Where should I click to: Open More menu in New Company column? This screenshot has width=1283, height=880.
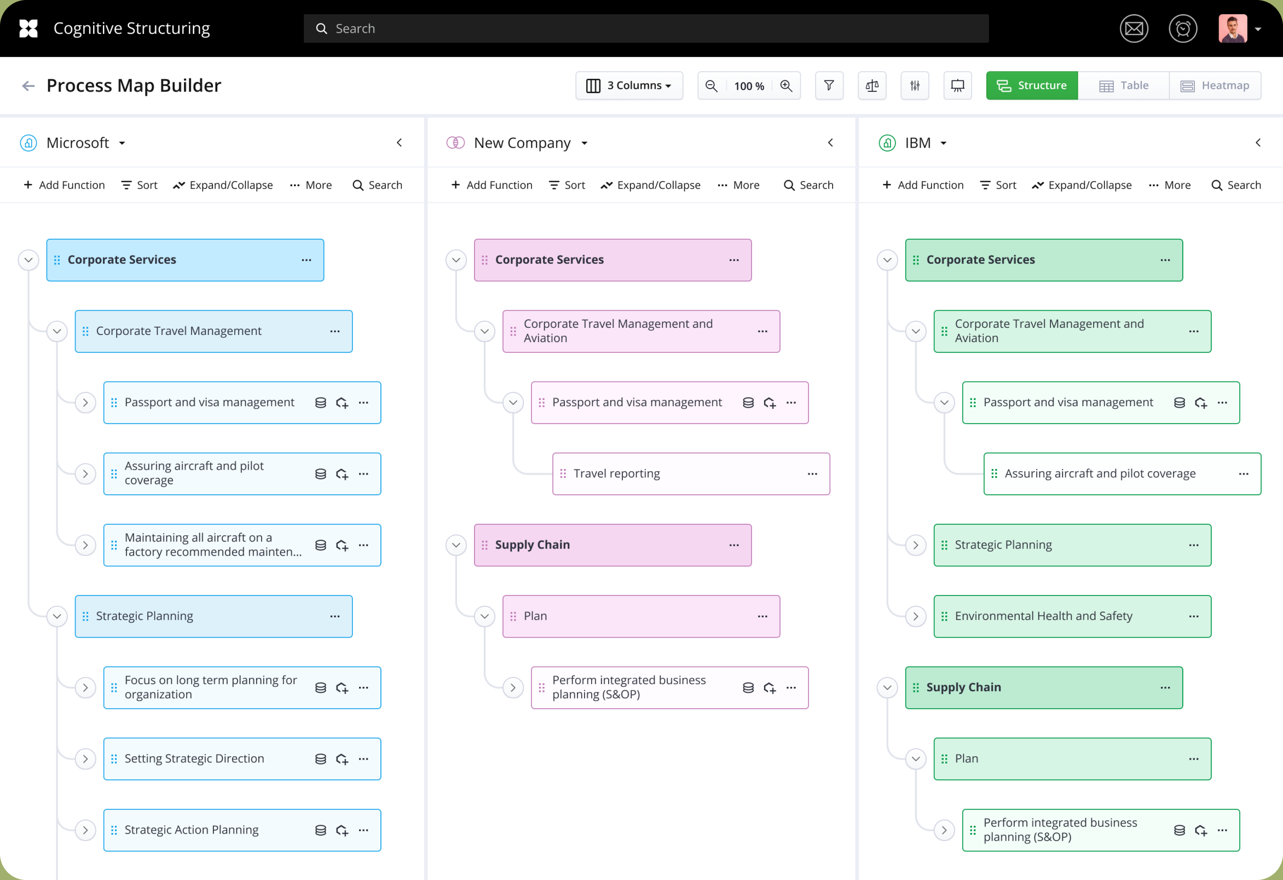point(738,186)
